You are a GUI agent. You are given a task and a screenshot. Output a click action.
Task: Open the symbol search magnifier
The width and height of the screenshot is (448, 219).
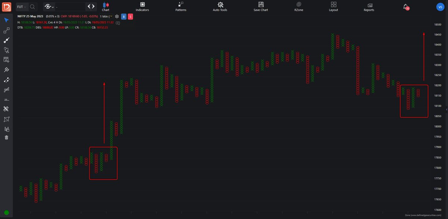pos(32,6)
